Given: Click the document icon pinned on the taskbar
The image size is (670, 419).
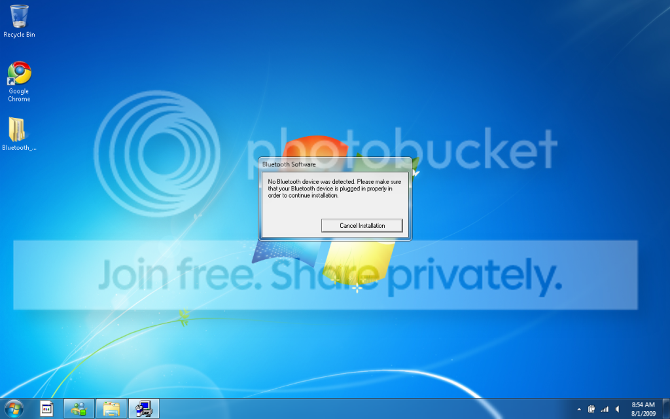Looking at the screenshot, I should pos(46,409).
